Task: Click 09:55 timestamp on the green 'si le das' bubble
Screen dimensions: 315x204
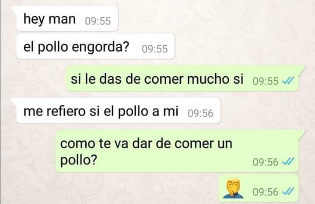Action: [x=266, y=81]
